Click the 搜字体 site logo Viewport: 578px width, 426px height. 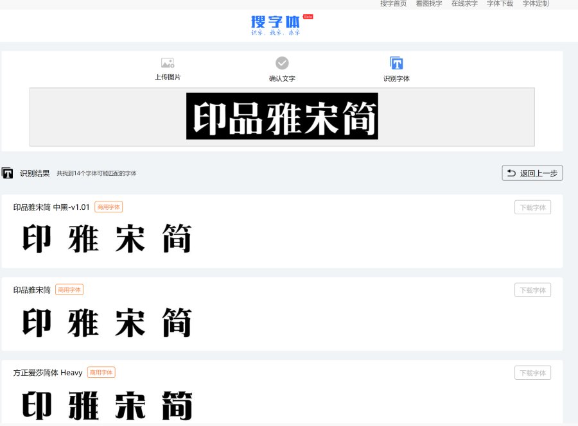[276, 24]
